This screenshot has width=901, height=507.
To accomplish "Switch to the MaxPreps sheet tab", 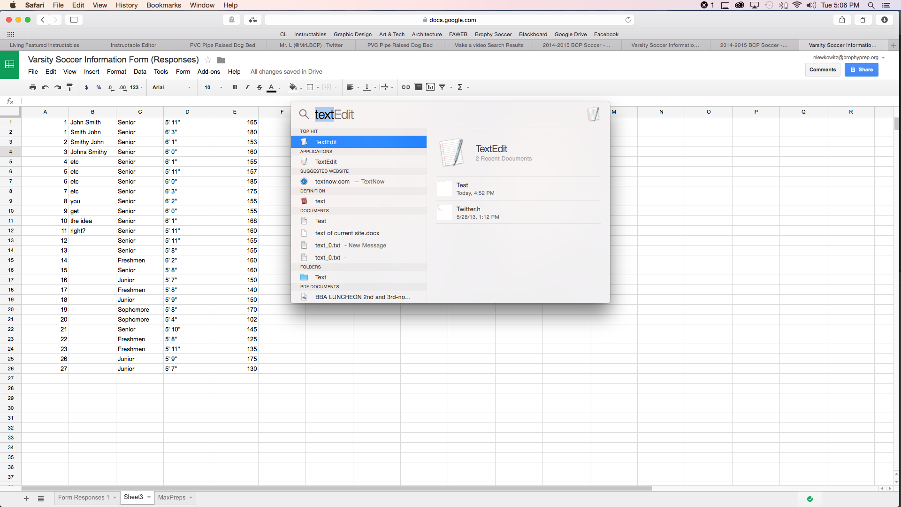I will (172, 497).
